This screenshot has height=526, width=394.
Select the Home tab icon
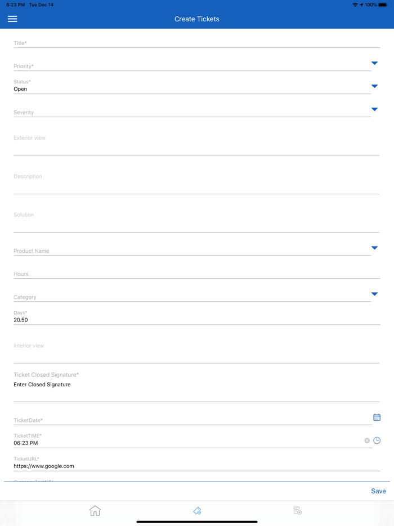click(95, 510)
